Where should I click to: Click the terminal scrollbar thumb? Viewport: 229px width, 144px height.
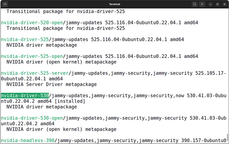point(228,137)
